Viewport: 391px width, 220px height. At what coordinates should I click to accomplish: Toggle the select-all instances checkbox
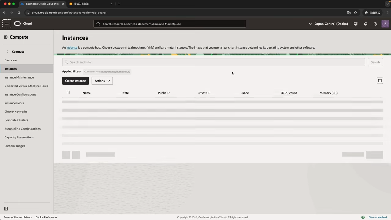(68, 93)
